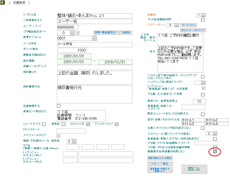Toggle 既定のレシートをモノクロ印刷する checkbox

[203, 114]
